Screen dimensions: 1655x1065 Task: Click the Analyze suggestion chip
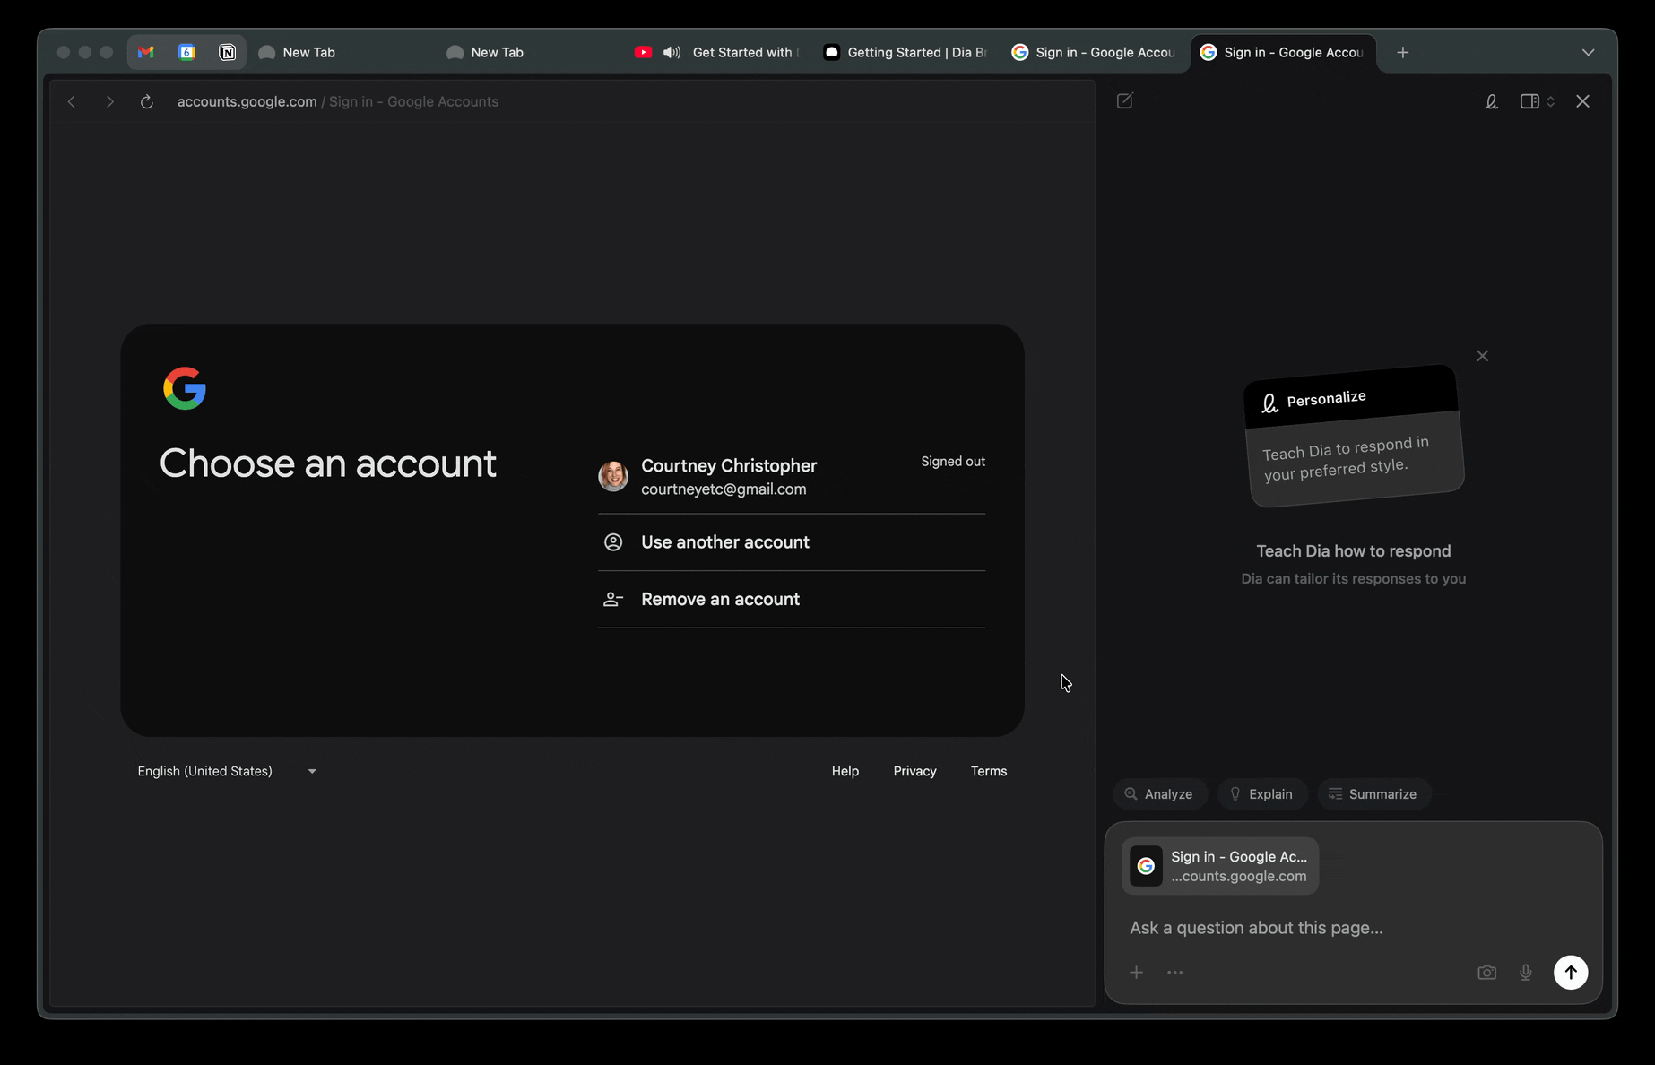[1159, 794]
